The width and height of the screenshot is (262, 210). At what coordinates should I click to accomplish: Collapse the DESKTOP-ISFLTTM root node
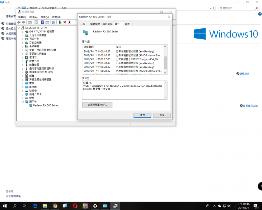[19, 28]
